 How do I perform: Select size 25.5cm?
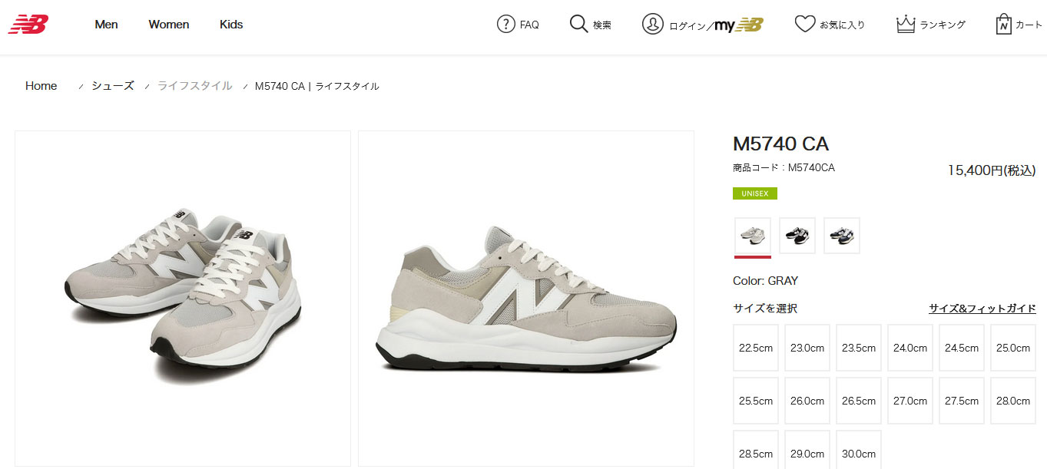click(756, 401)
